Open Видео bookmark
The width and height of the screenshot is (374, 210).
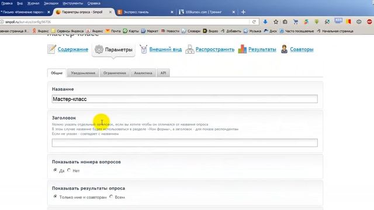pos(210,31)
